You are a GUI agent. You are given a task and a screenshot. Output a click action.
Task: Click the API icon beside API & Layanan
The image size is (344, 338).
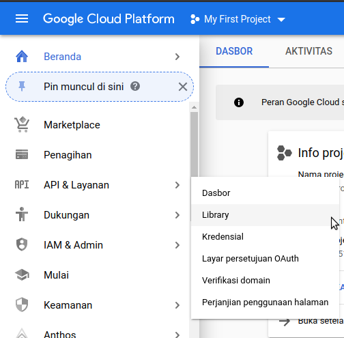tap(22, 184)
